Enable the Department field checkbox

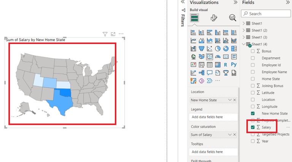click(253, 58)
